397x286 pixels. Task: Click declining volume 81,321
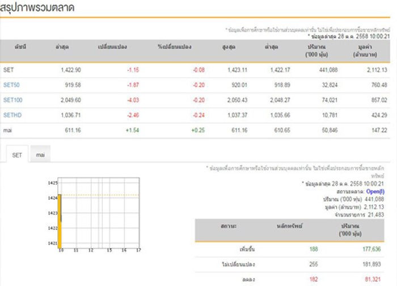tap(373, 279)
